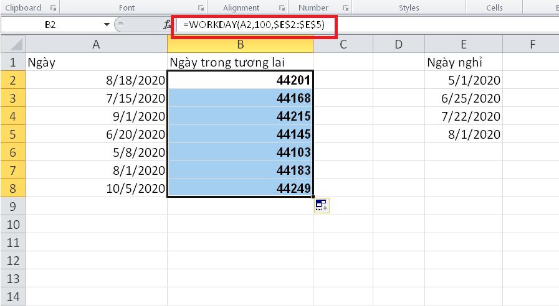
Task: Click the 'Ngày' header cell
Action: [x=96, y=62]
